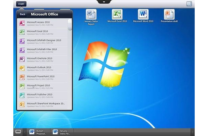Click the "Microsoft Office" panel title
This screenshot has height=136, width=208.
(44, 14)
